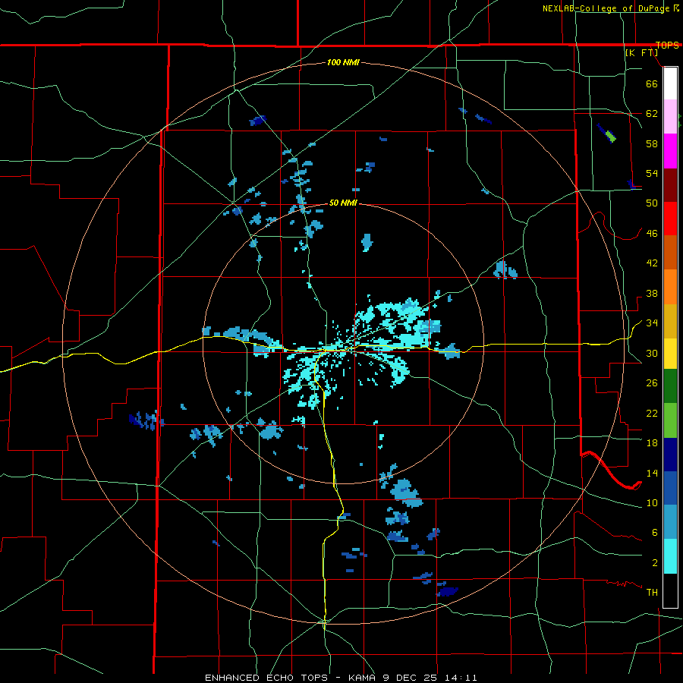Click the '26' legend label
The image size is (683, 683).
pos(652,383)
